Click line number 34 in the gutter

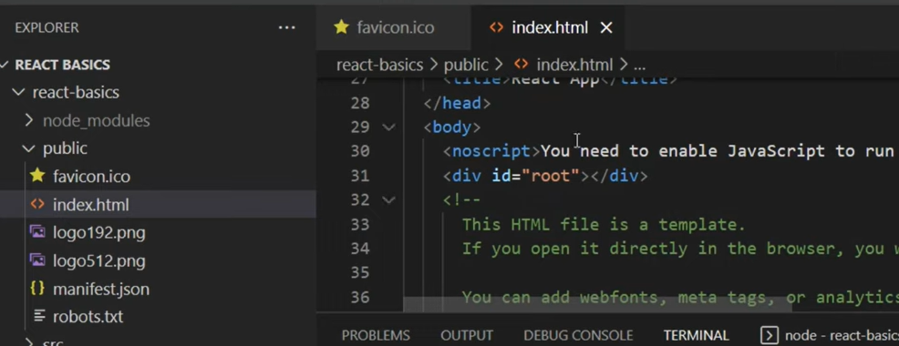click(359, 248)
